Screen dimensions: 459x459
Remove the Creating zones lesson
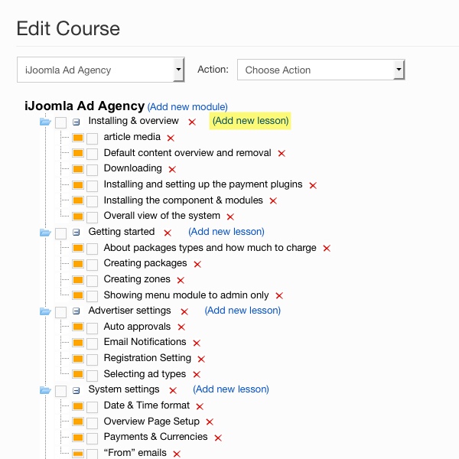(x=181, y=280)
